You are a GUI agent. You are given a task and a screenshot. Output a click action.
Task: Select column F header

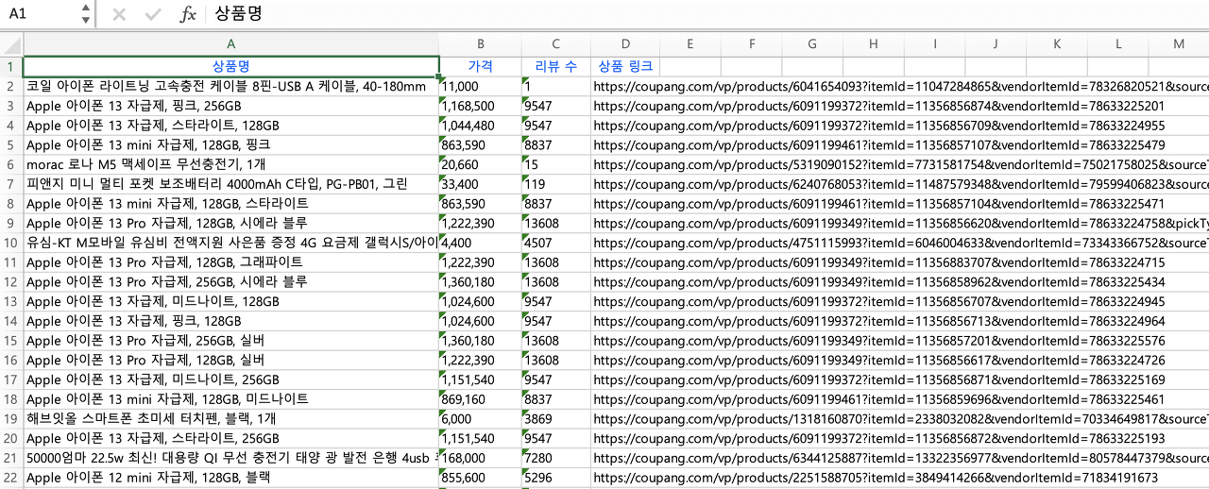tap(752, 44)
